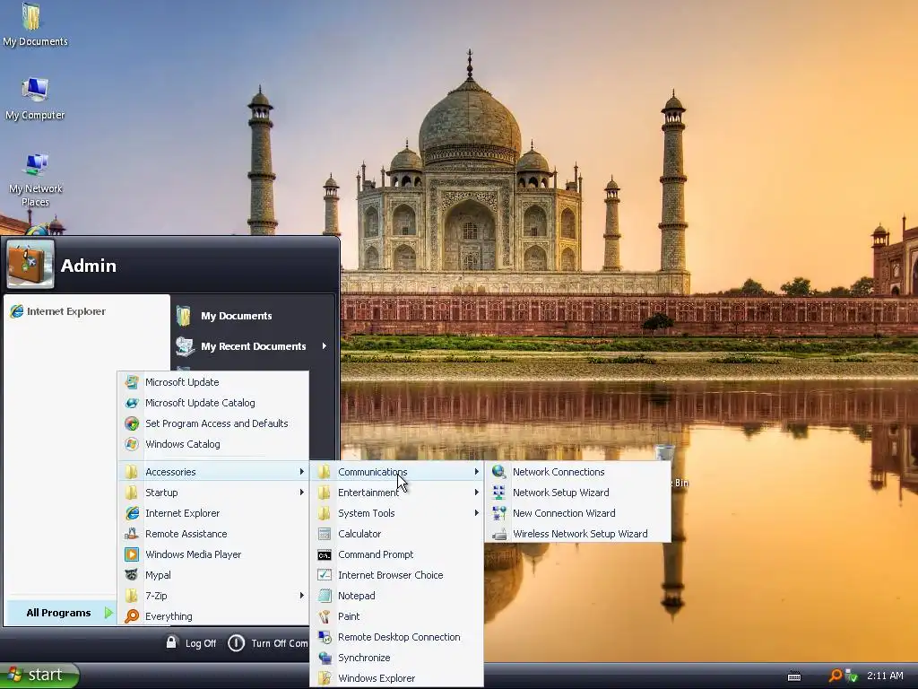This screenshot has width=918, height=689.
Task: Launch Command Prompt from Accessories
Action: point(397,554)
